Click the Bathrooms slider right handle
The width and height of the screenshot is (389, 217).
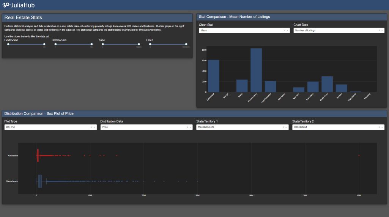pyautogui.click(x=91, y=44)
